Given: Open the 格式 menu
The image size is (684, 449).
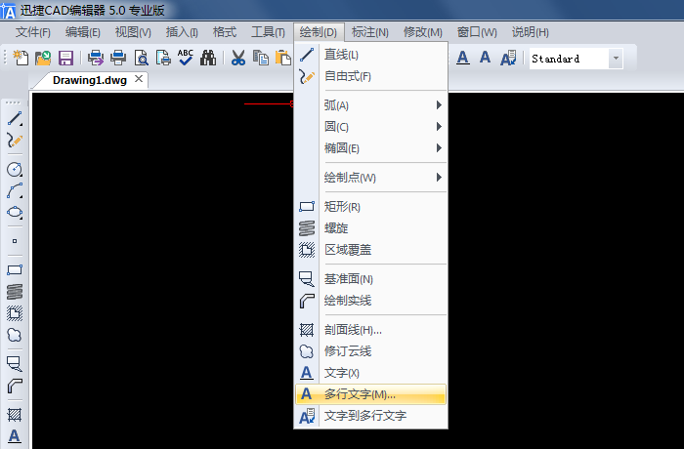Looking at the screenshot, I should coord(225,32).
